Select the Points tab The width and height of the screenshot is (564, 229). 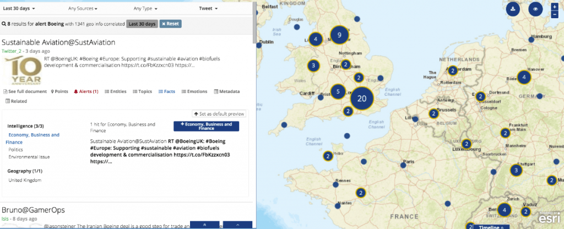(59, 92)
